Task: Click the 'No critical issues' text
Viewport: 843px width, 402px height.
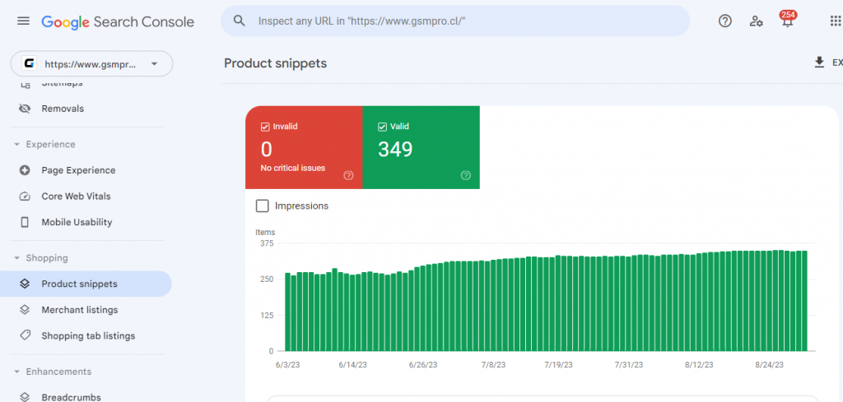Action: [x=293, y=168]
